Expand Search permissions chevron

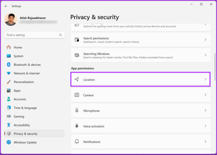coord(205,40)
